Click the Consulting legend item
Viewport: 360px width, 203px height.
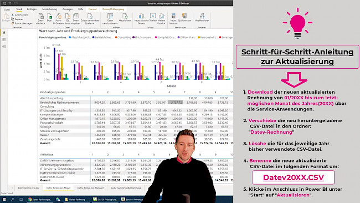coord(123,37)
